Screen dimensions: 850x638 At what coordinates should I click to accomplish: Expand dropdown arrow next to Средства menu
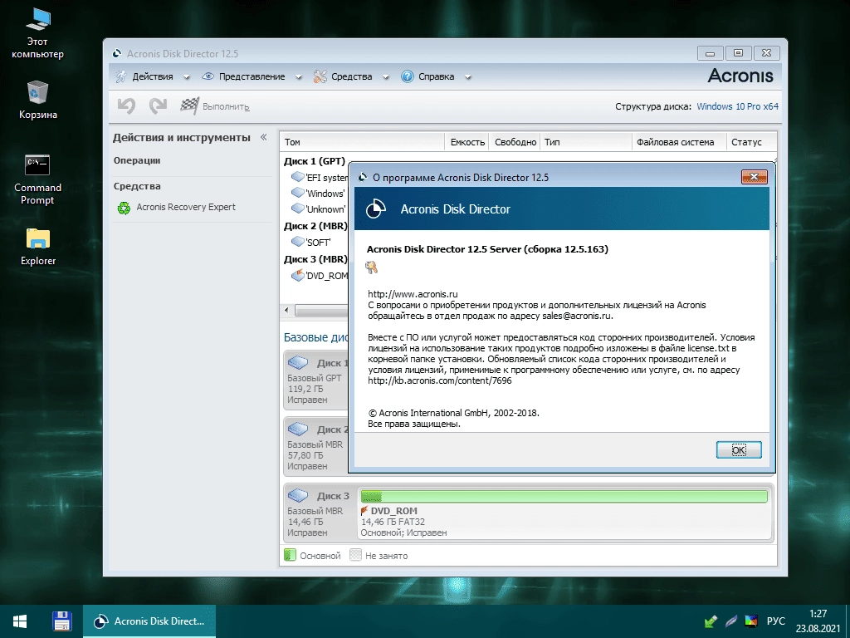click(385, 77)
